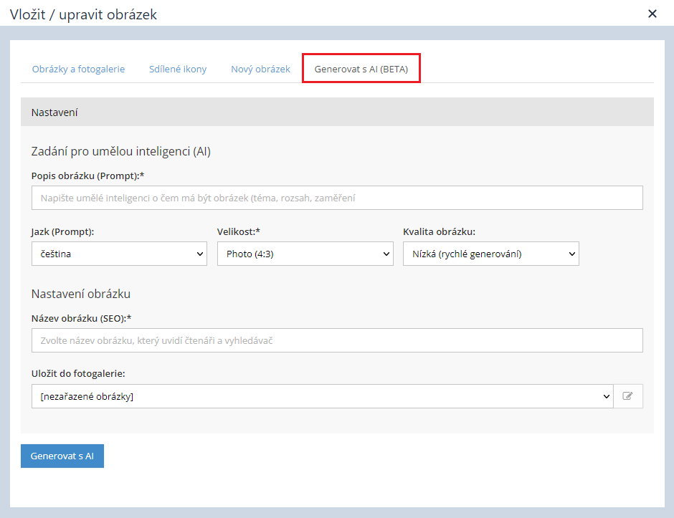Image resolution: width=674 pixels, height=518 pixels.
Task: Expand the Velikost dropdown set to Photo (4:3)
Action: (305, 254)
